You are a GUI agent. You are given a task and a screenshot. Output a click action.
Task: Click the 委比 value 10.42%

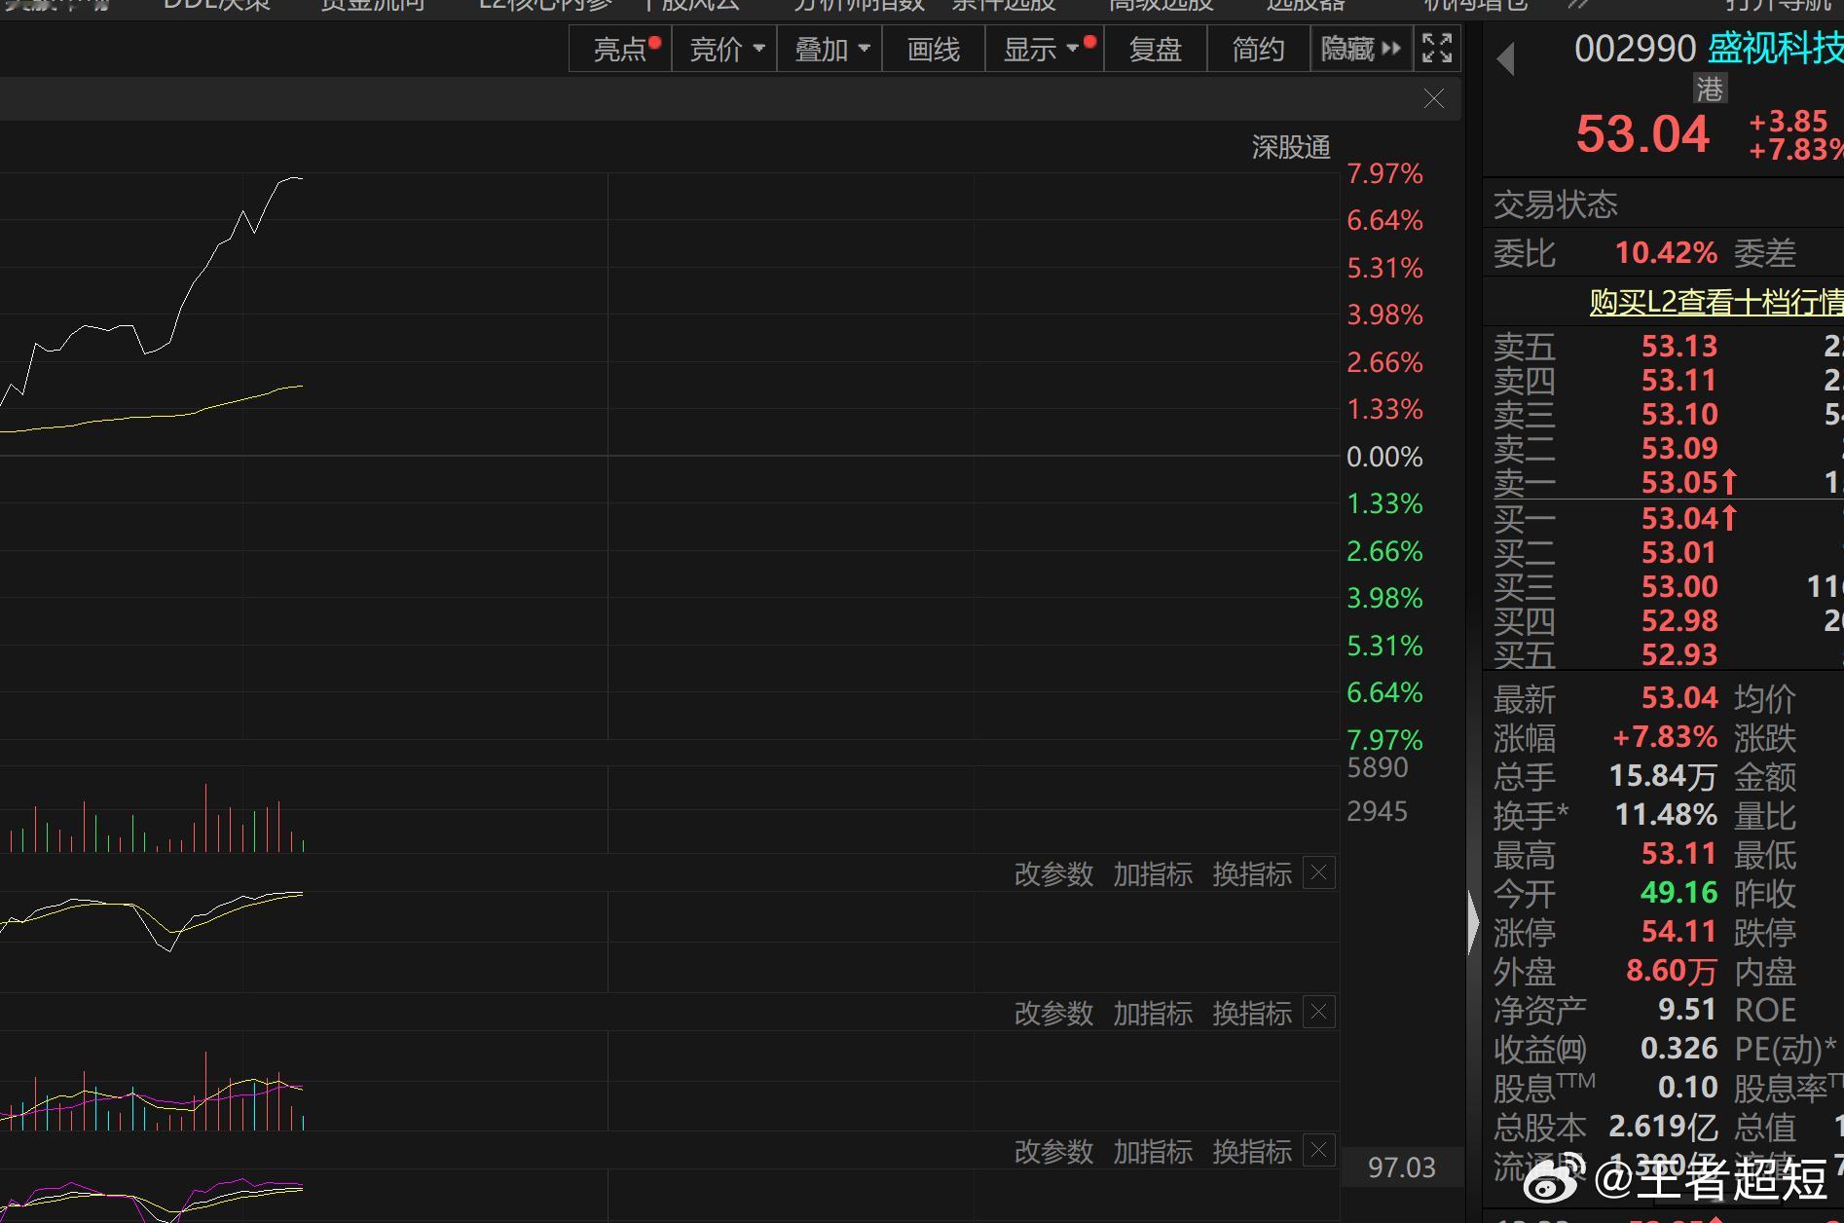click(x=1666, y=253)
